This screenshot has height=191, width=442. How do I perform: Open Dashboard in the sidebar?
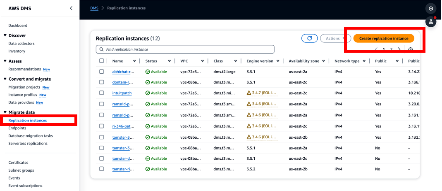pos(18,26)
